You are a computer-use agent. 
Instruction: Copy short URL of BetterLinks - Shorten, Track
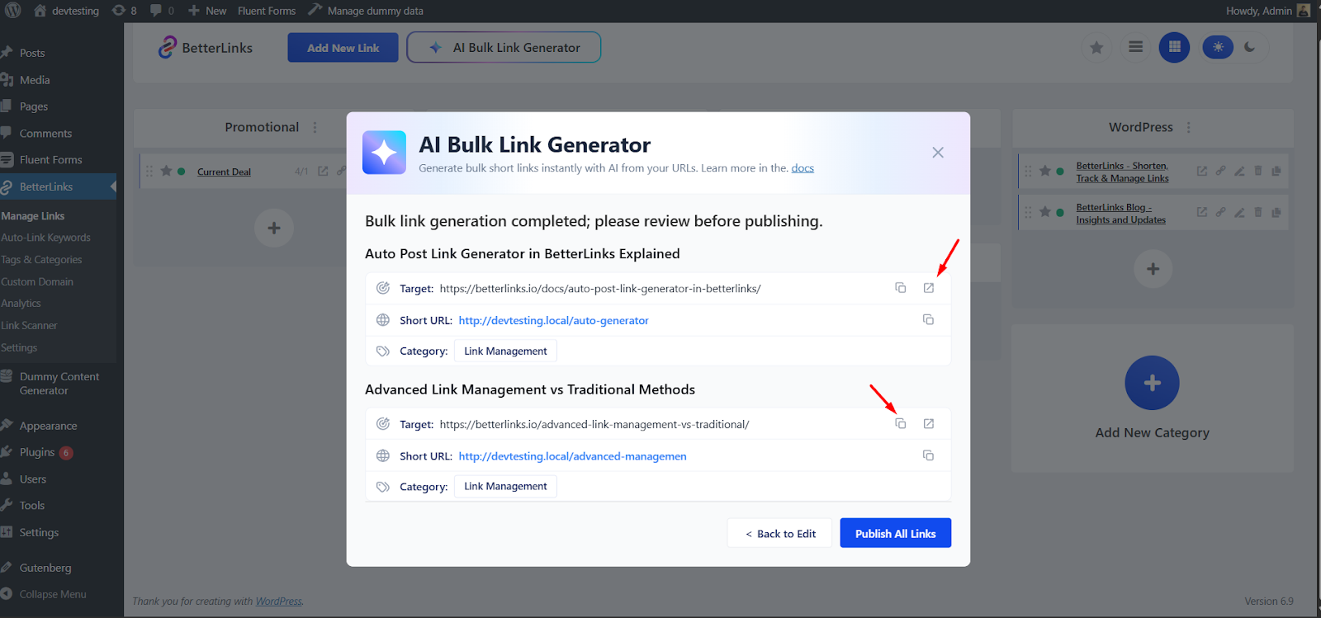point(1220,171)
